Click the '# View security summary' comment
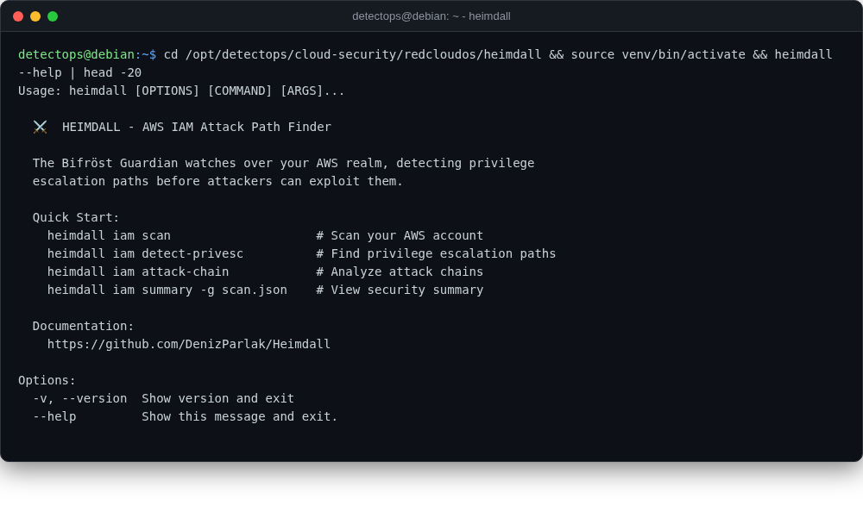The height and width of the screenshot is (512, 863). tap(400, 290)
